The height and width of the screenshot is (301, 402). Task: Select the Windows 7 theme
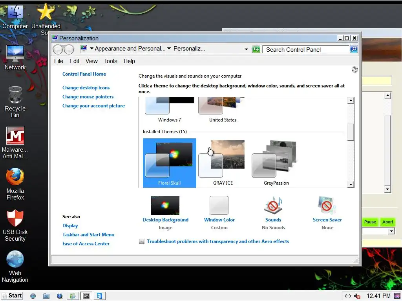(x=170, y=110)
